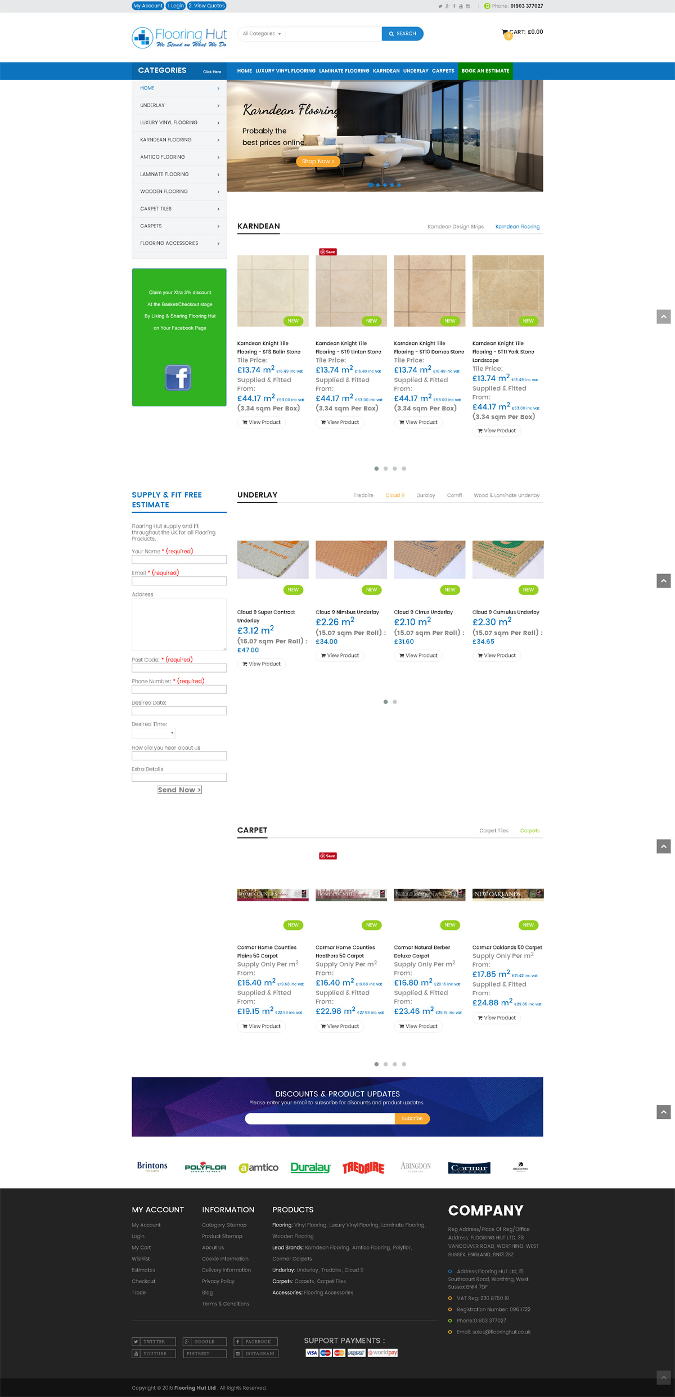675x1397 pixels.
Task: Open the shopping cart icon
Action: [x=505, y=32]
